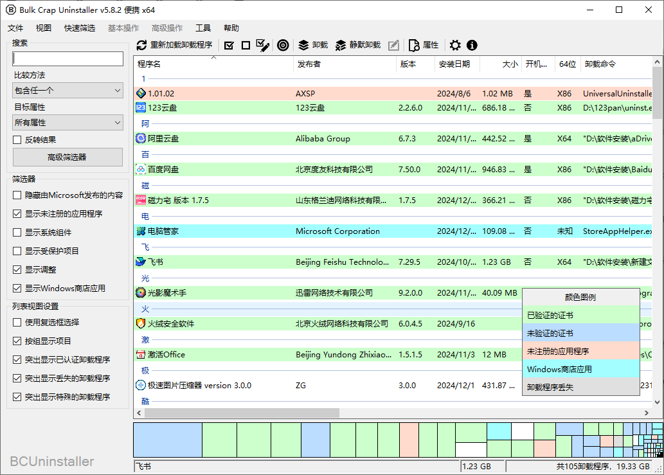Image resolution: width=664 pixels, height=475 pixels.
Task: Click the 阿里云盘 app icon
Action: pyautogui.click(x=141, y=138)
